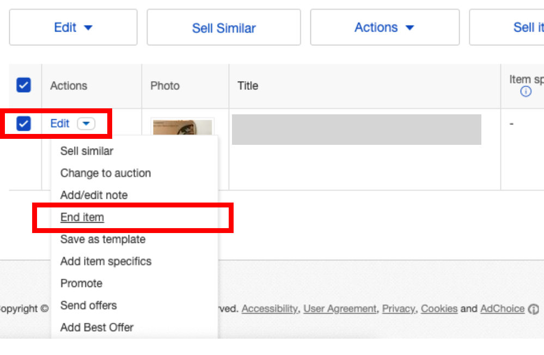Uncheck the listing row checkbox
This screenshot has height=355, width=544.
pyautogui.click(x=23, y=124)
